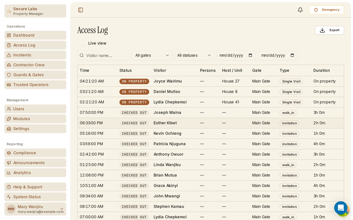Open notifications bell
The width and height of the screenshot is (353, 220).
click(300, 10)
